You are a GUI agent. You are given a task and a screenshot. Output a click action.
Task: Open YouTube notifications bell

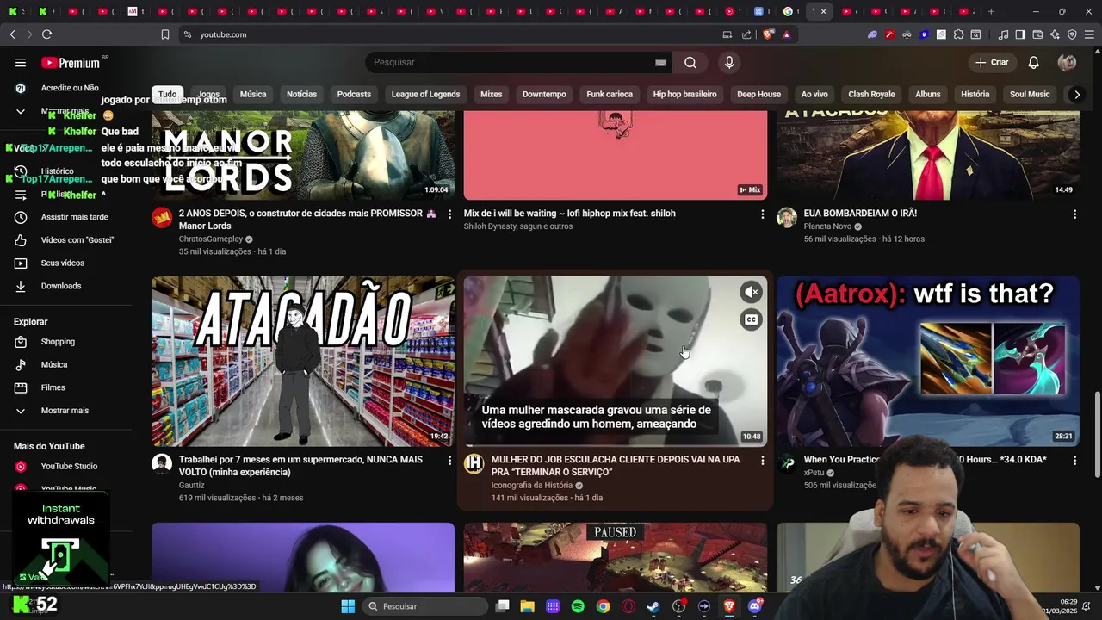(1034, 63)
